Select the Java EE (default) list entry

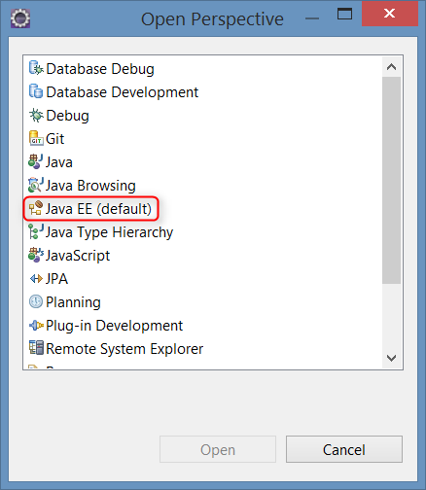tap(90, 209)
